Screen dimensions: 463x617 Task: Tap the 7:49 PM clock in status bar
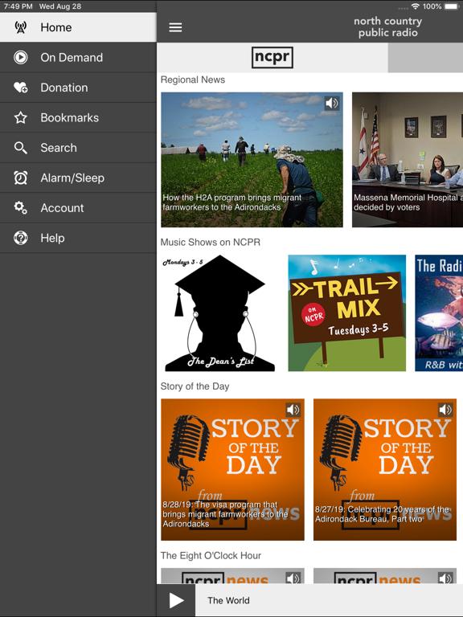18,6
